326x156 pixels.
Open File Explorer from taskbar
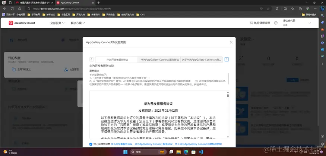(178, 152)
